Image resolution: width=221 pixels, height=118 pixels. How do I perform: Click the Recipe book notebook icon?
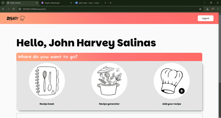coord(47,81)
